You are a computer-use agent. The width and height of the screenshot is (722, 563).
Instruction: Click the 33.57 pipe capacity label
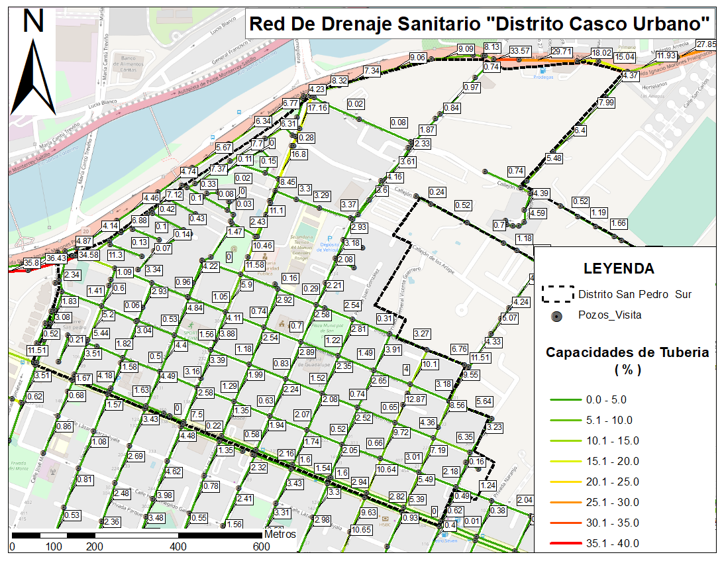click(520, 51)
